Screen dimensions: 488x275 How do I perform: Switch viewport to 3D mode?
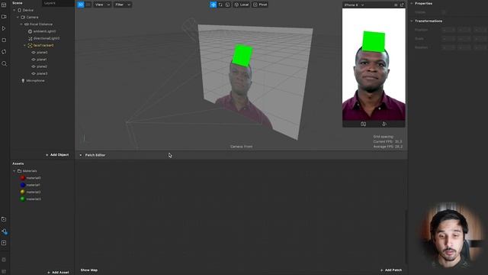click(x=81, y=5)
